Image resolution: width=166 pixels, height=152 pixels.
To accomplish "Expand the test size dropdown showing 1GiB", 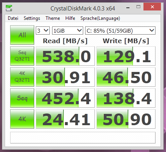I will pyautogui.click(x=68, y=31).
